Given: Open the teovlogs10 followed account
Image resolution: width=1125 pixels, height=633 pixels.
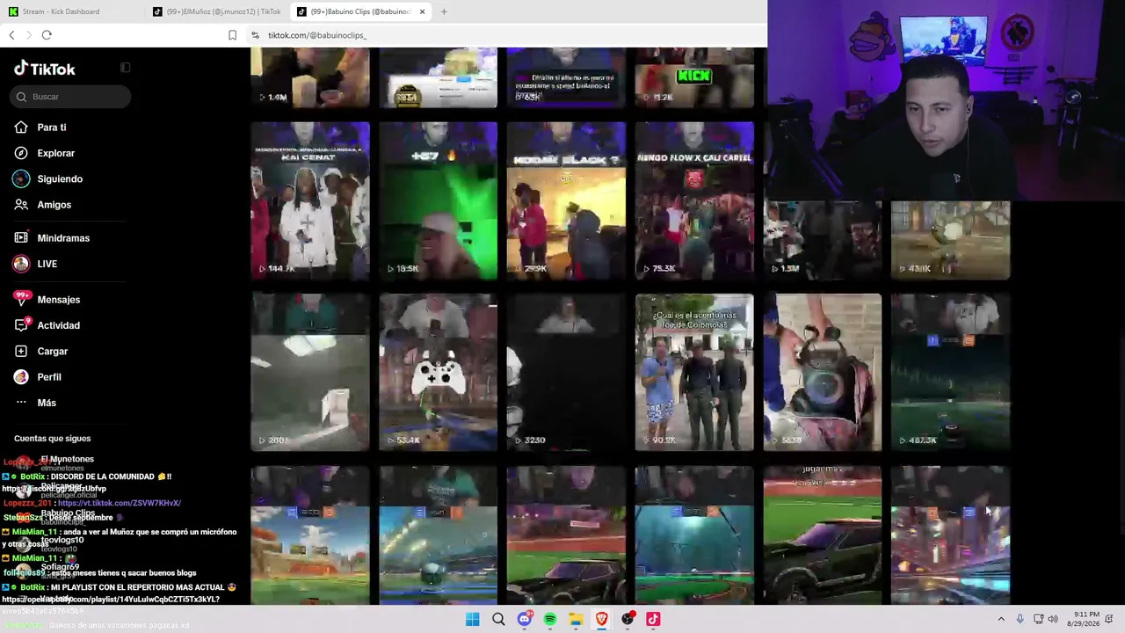Looking at the screenshot, I should [62, 543].
